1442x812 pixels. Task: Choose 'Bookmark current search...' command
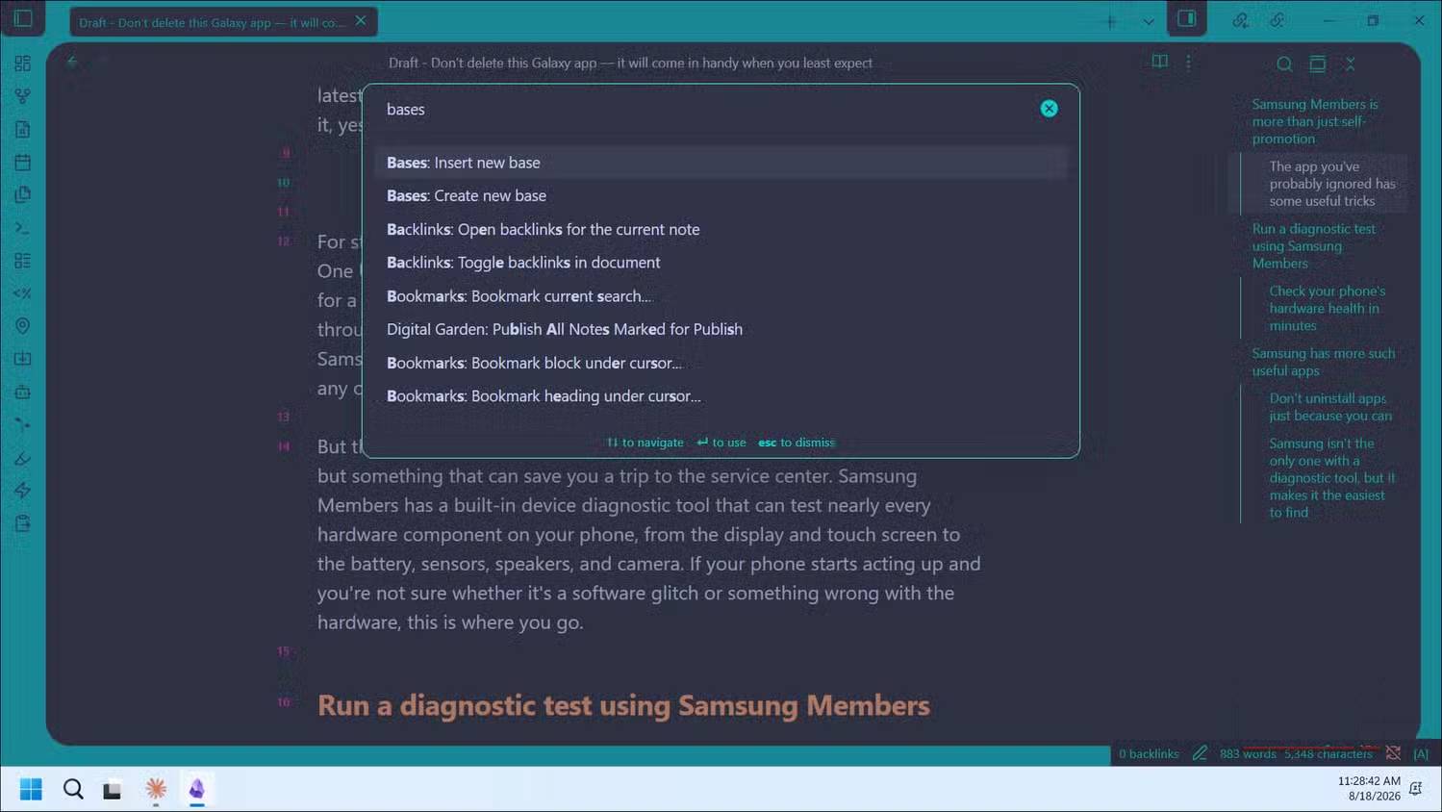tap(721, 296)
